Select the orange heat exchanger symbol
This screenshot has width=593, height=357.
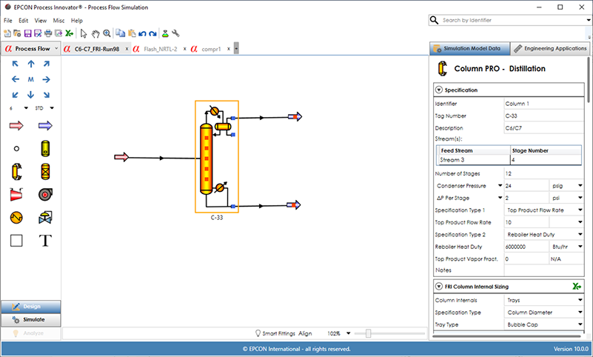[16, 218]
